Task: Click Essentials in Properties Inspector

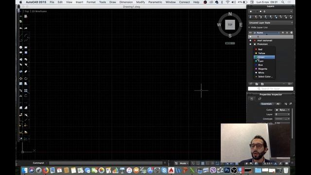Action: point(266,104)
